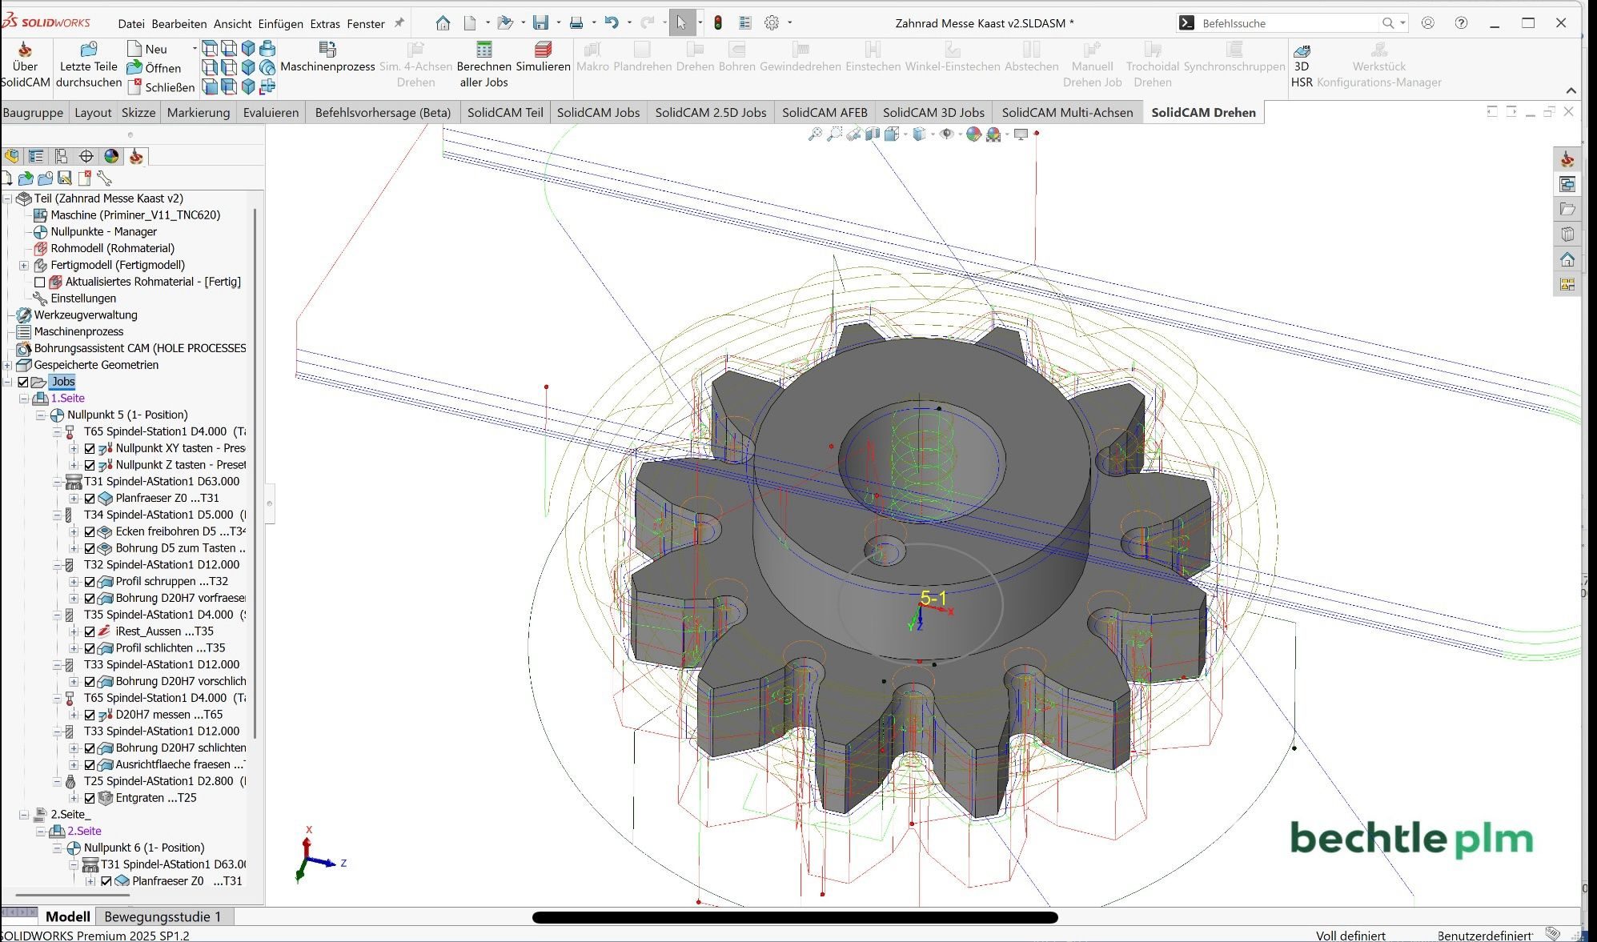This screenshot has height=942, width=1597.
Task: Open the options gear icon
Action: coord(772,23)
